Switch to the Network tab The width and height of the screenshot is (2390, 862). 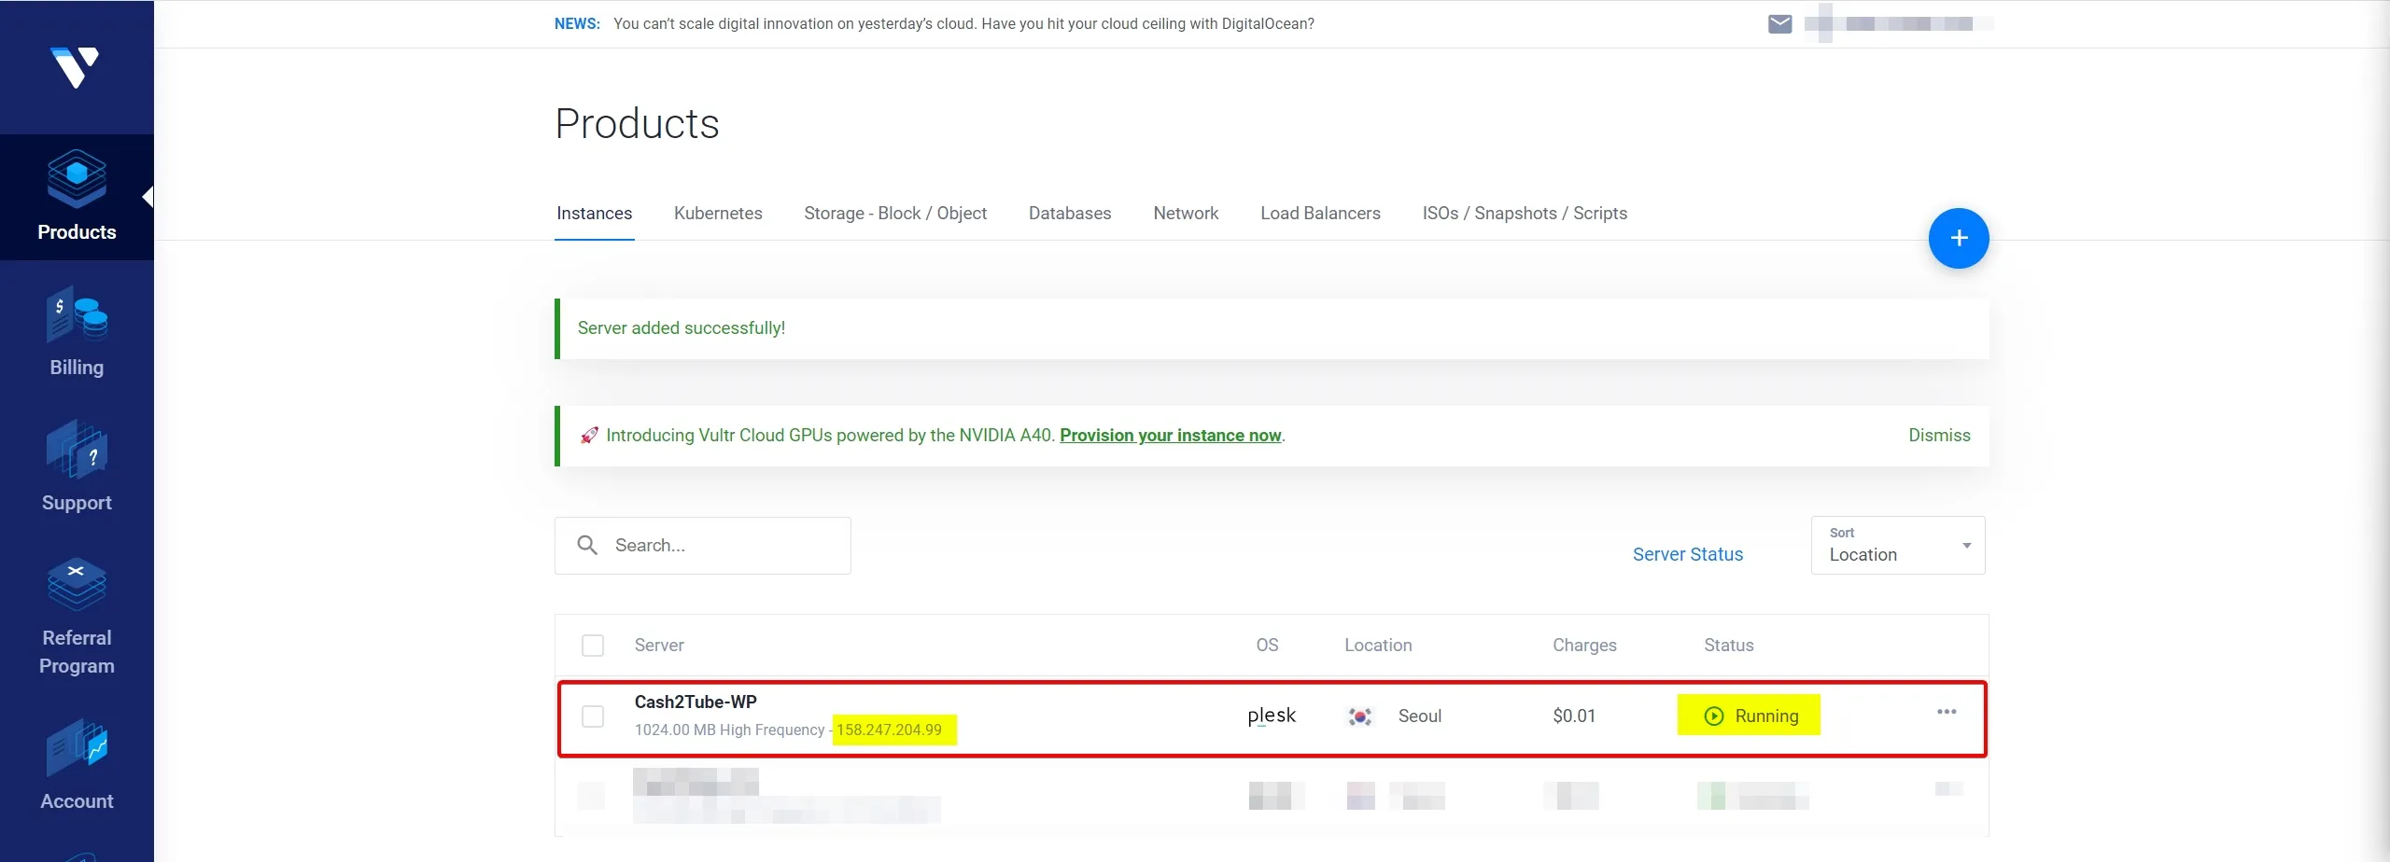coord(1186,214)
